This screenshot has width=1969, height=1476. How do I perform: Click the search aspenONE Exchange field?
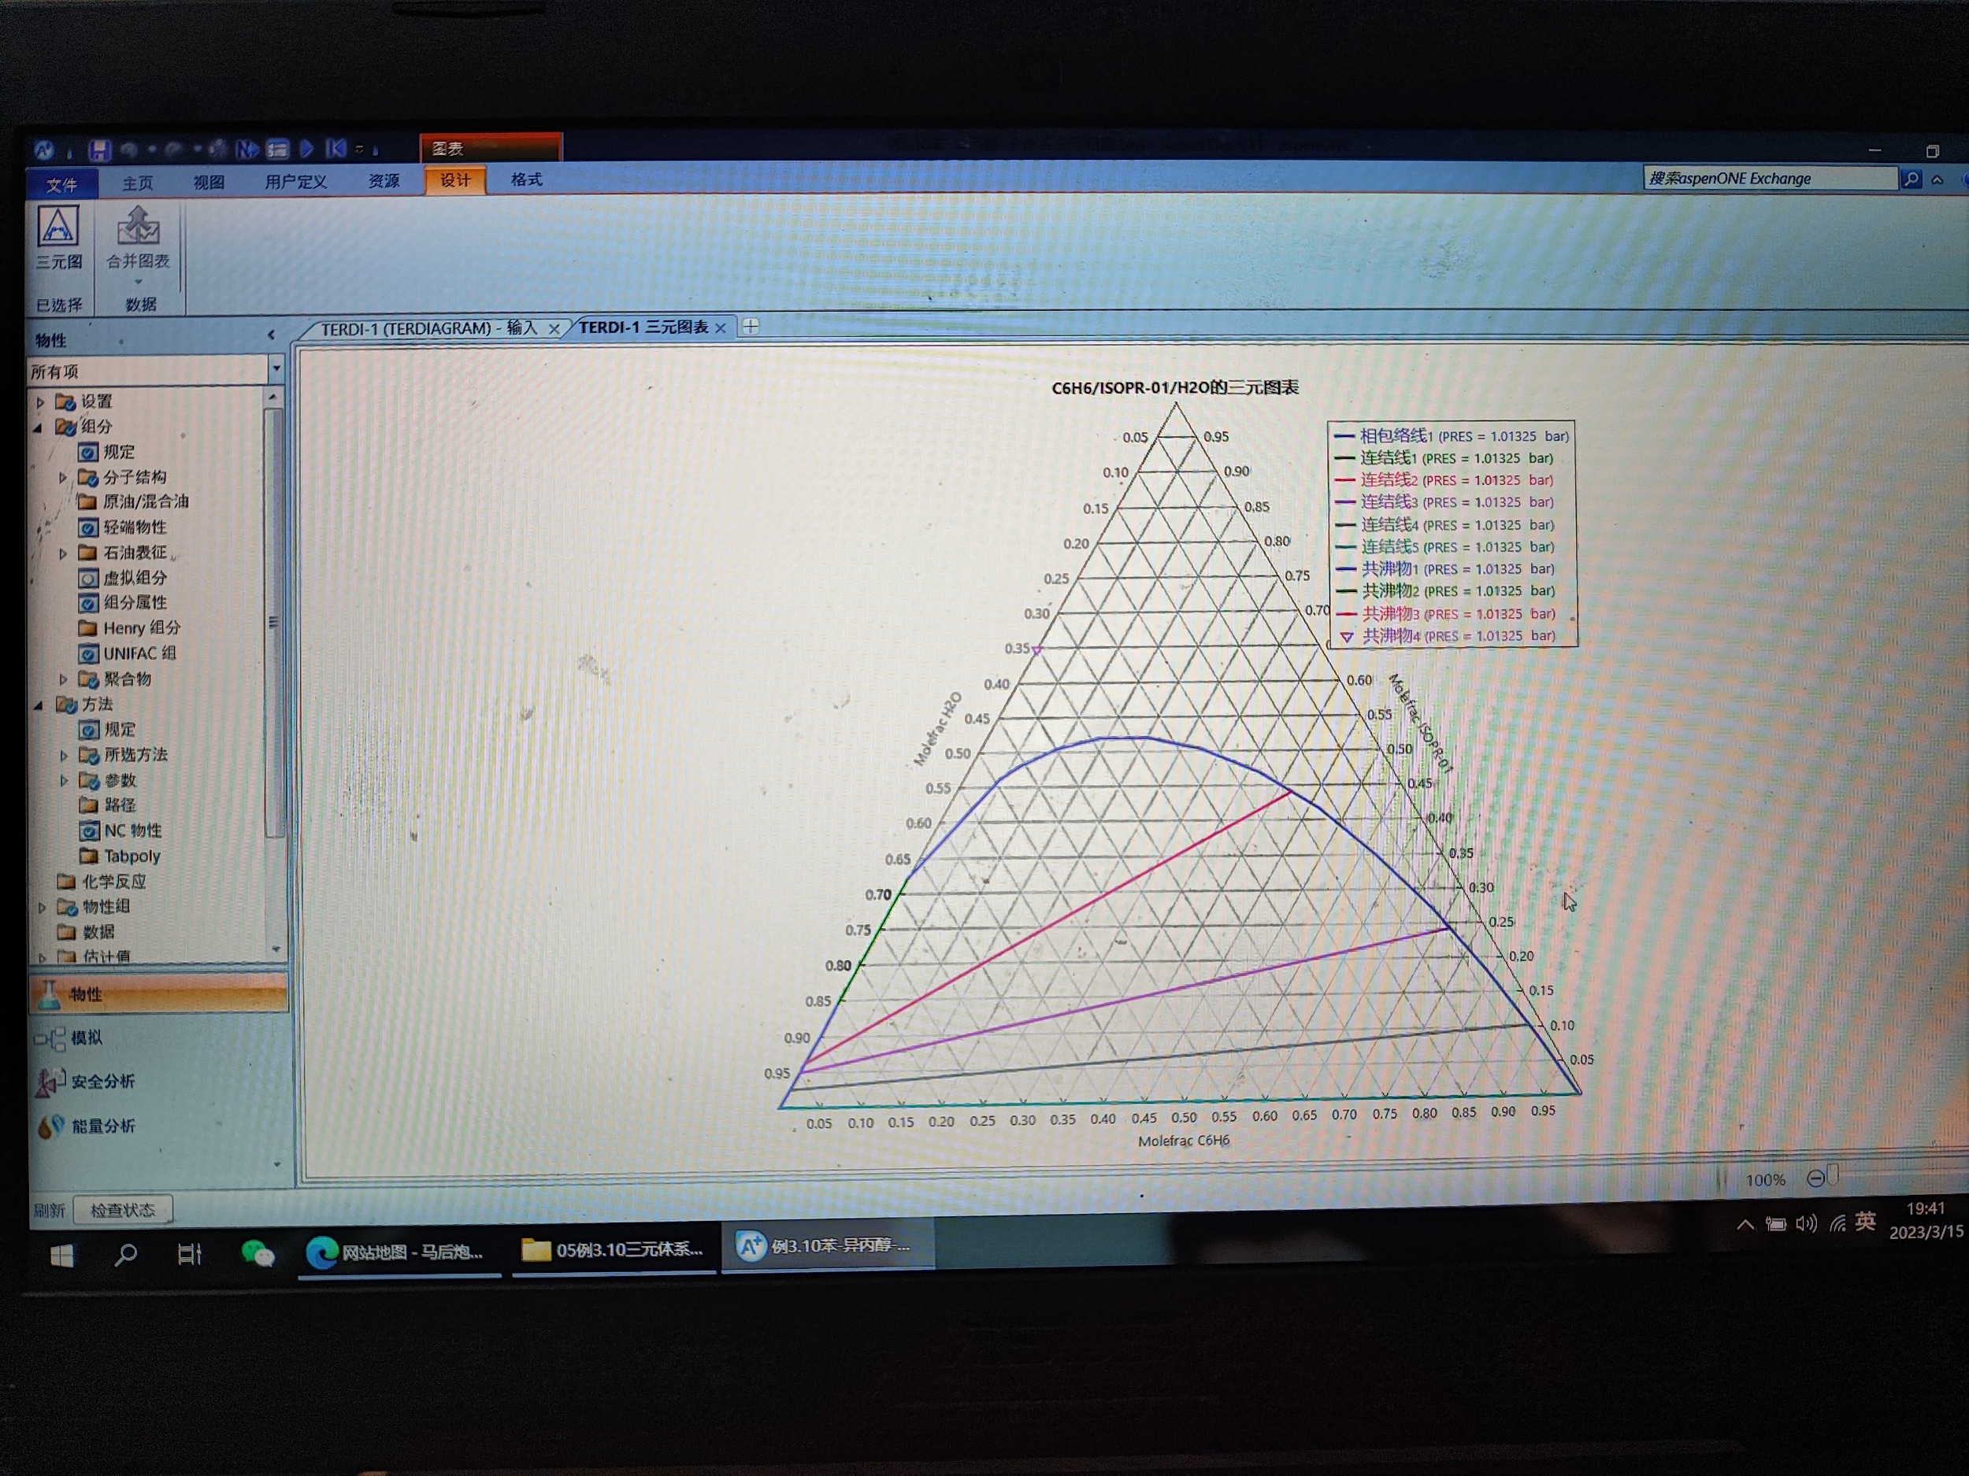[1770, 179]
